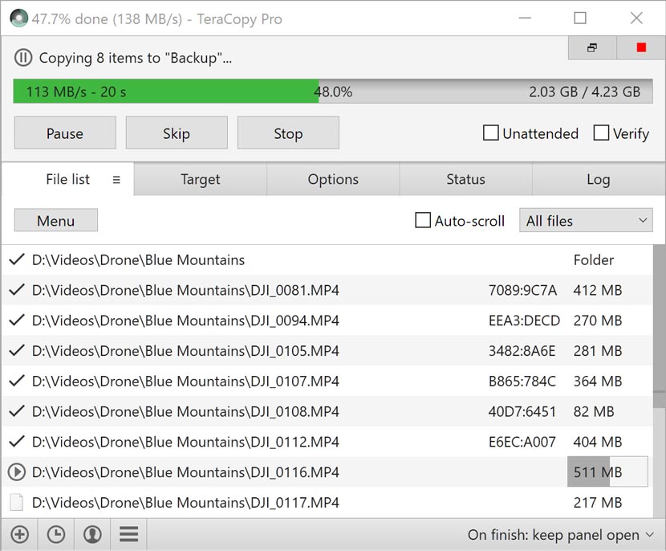The width and height of the screenshot is (666, 551).
Task: Open the File list tab options expander
Action: click(x=115, y=179)
